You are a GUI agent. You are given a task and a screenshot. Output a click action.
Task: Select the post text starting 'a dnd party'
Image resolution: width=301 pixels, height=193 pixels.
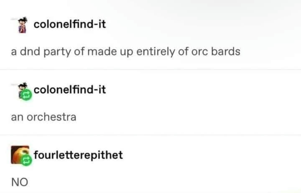pyautogui.click(x=125, y=52)
